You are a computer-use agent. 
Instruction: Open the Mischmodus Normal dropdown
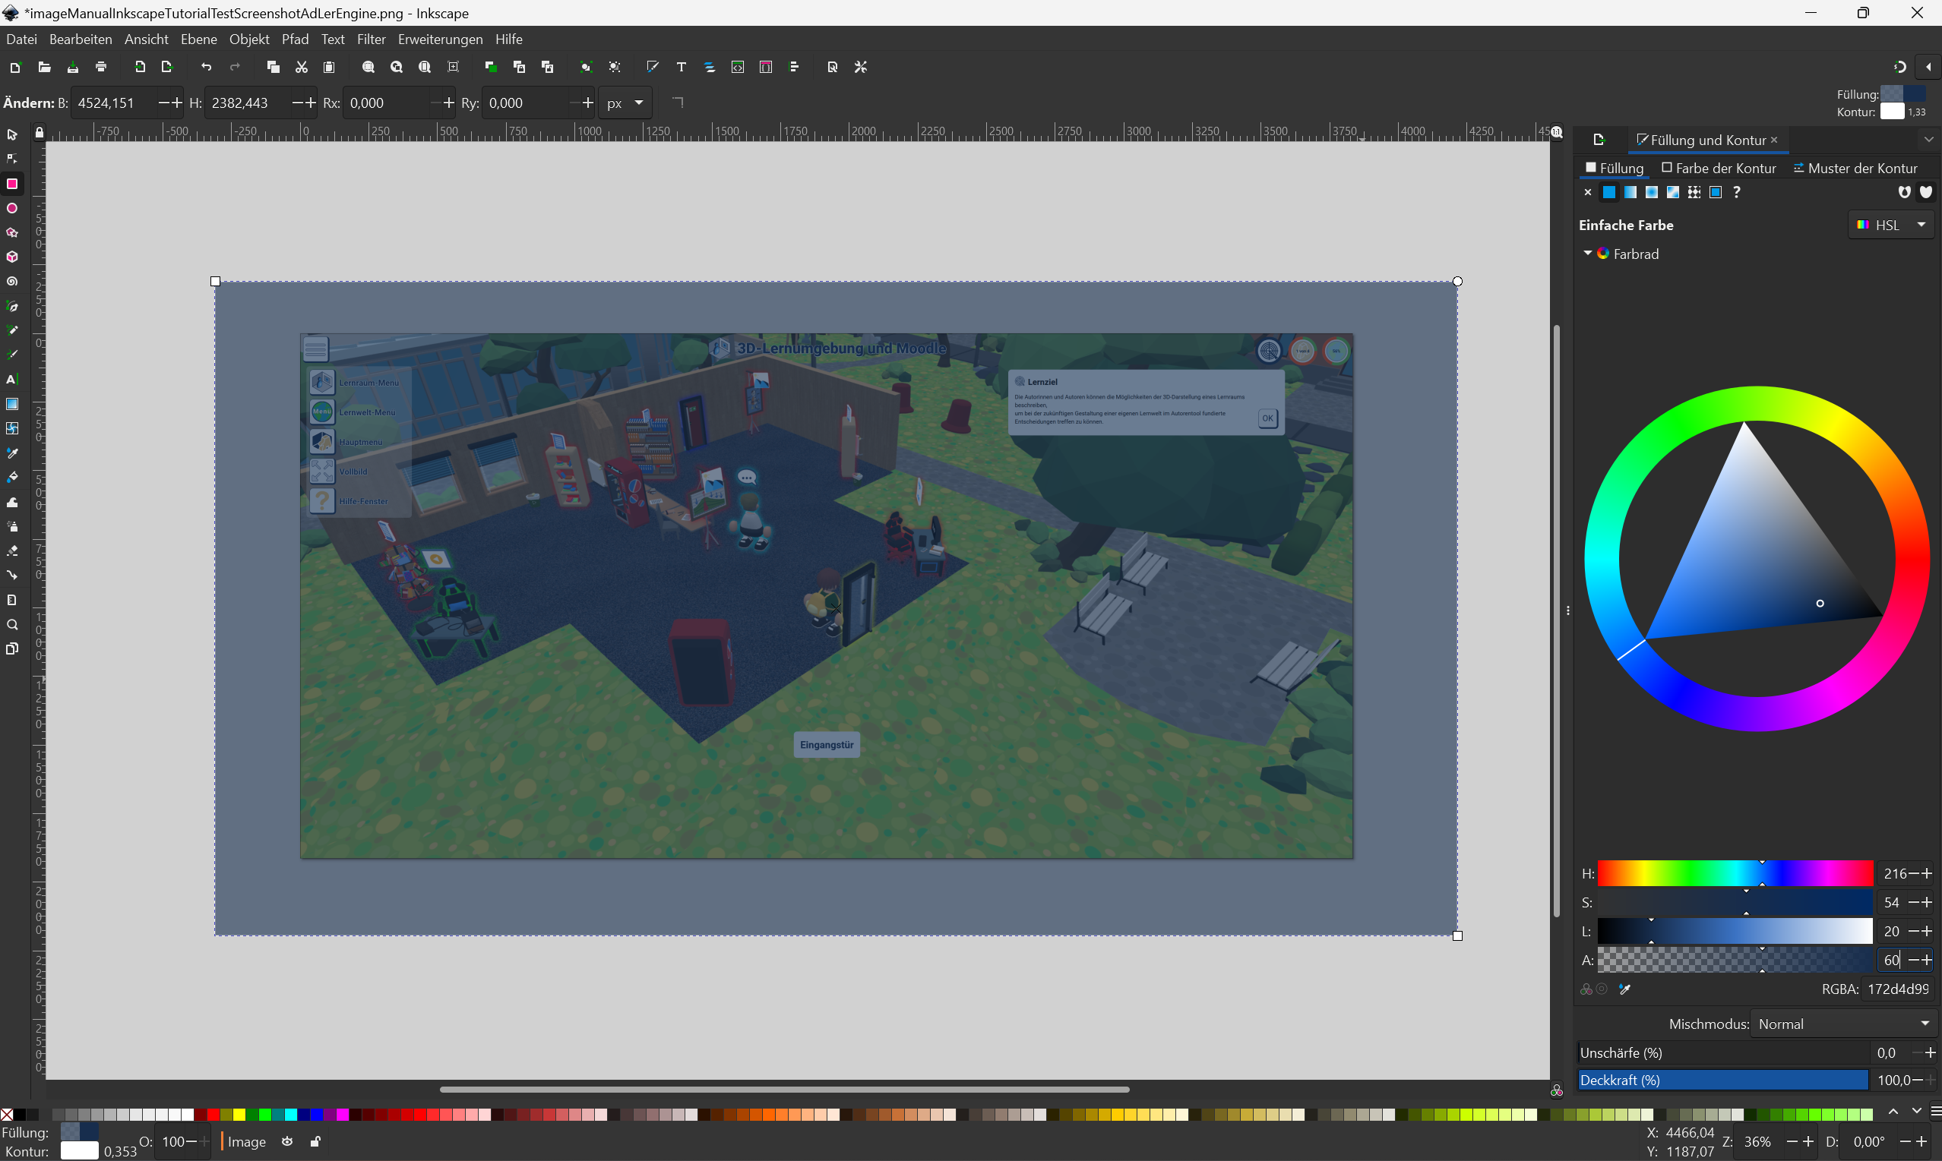point(1842,1024)
